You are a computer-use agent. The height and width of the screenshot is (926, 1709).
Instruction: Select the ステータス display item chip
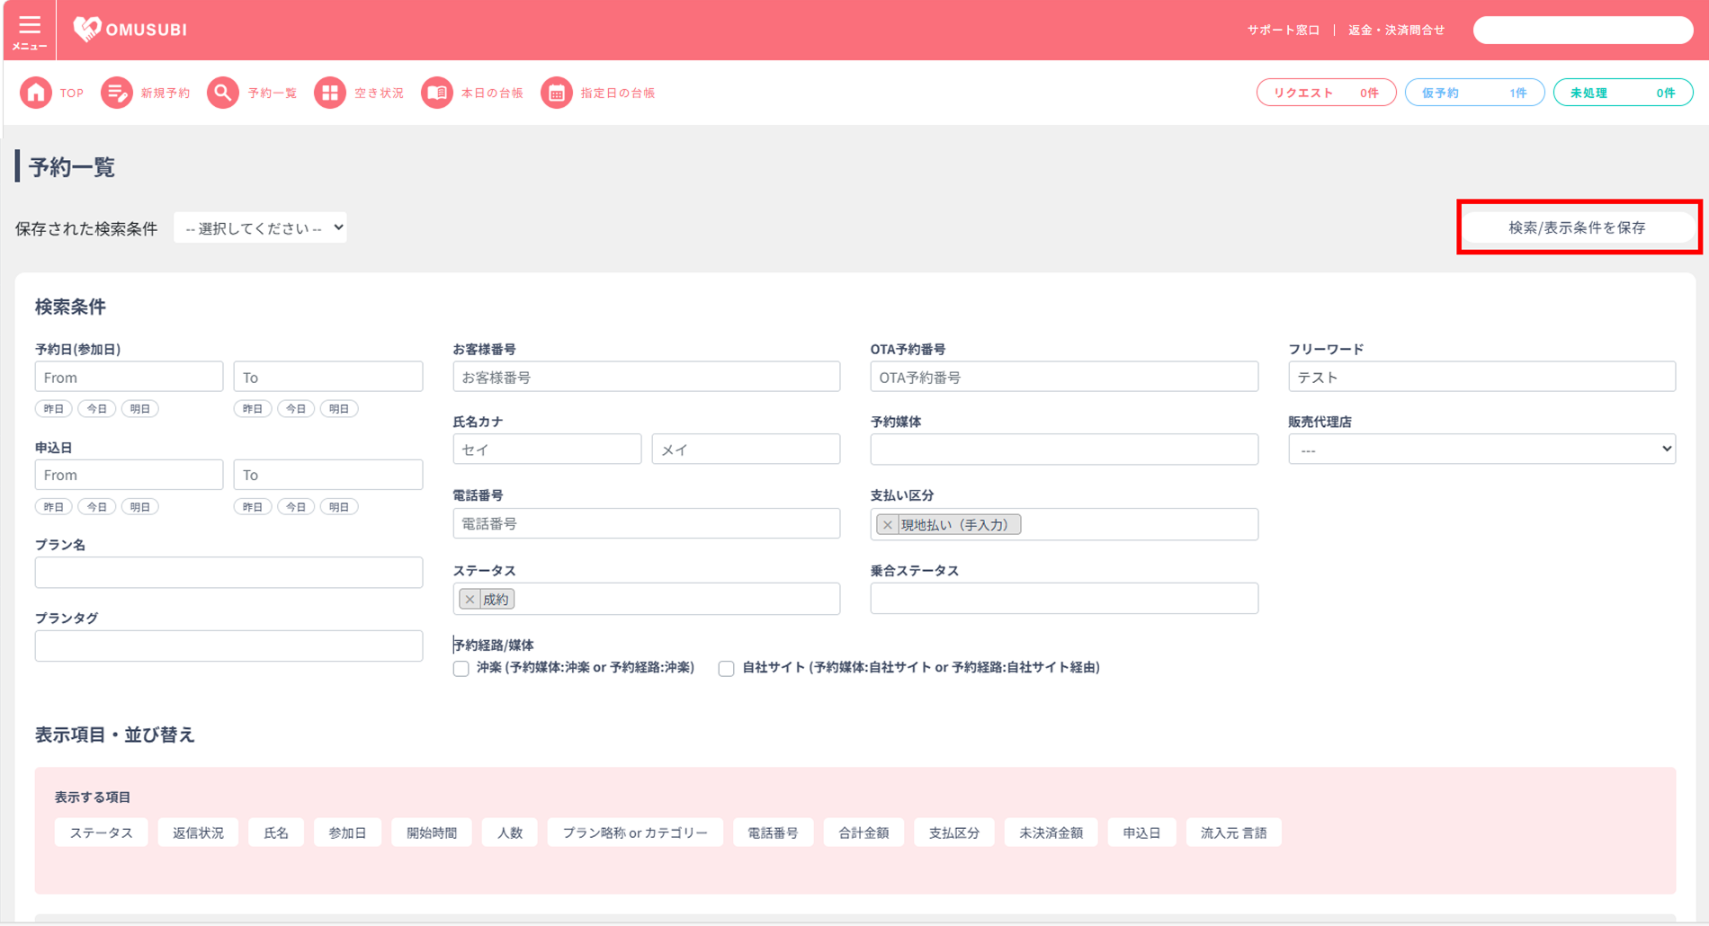coord(102,833)
